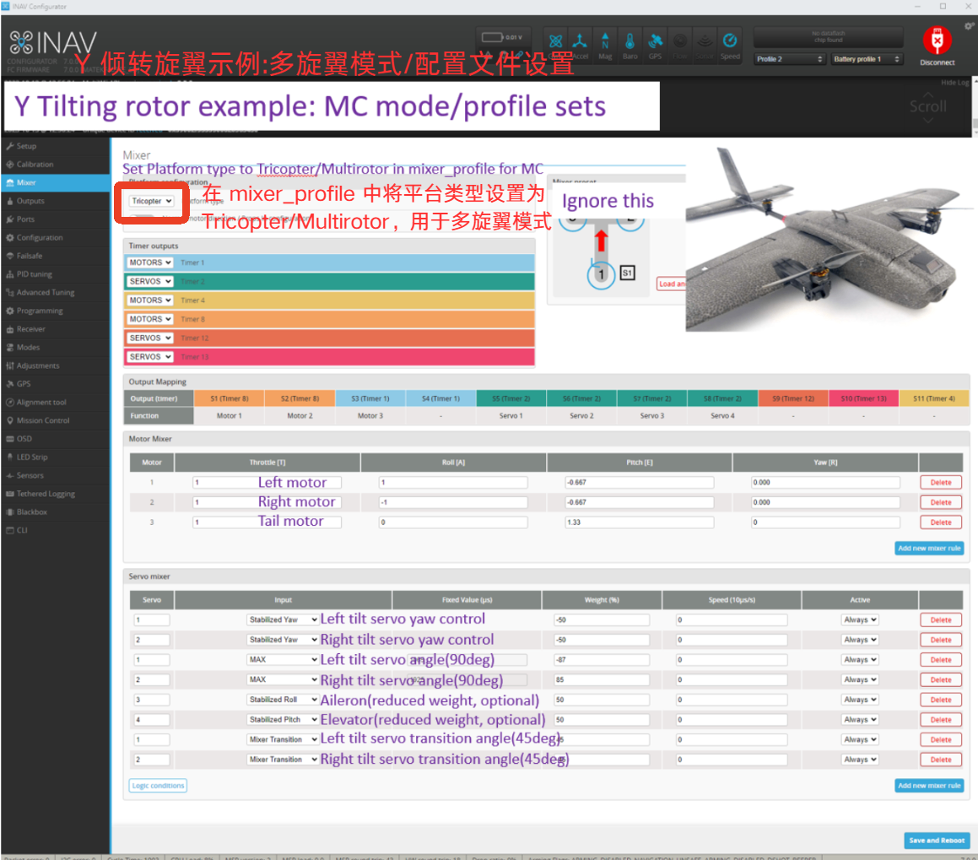
Task: Open the Battery profile 1 dropdown
Action: [x=867, y=58]
